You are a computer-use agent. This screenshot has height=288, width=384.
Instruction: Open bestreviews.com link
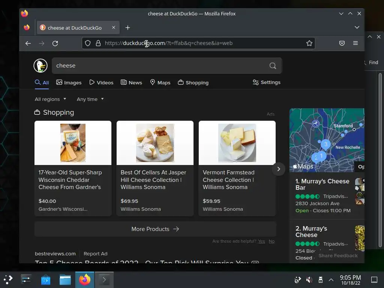55,254
